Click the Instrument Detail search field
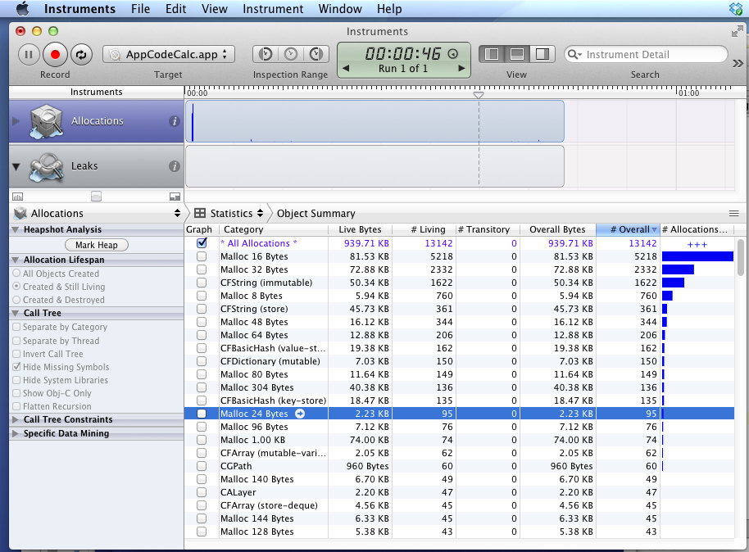Viewport: 749px width, 552px height. 646,54
